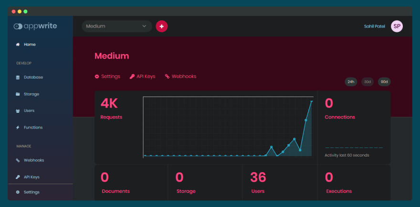The image size is (420, 207).
Task: Click the sidebar Settings gear icon
Action: coord(18,192)
